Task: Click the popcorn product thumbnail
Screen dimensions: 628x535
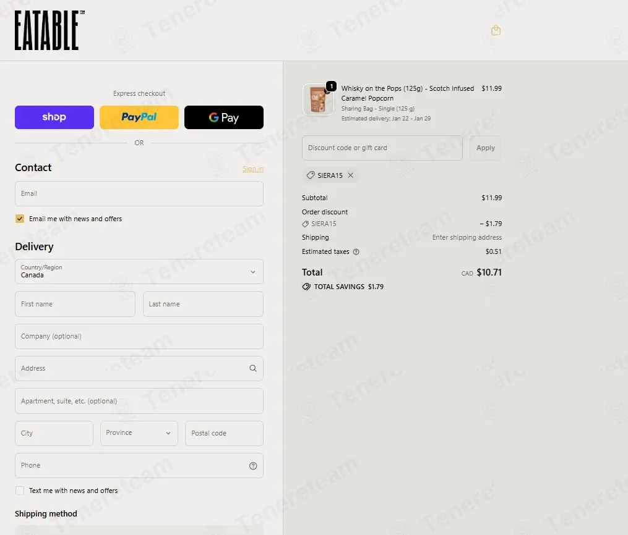Action: [319, 99]
